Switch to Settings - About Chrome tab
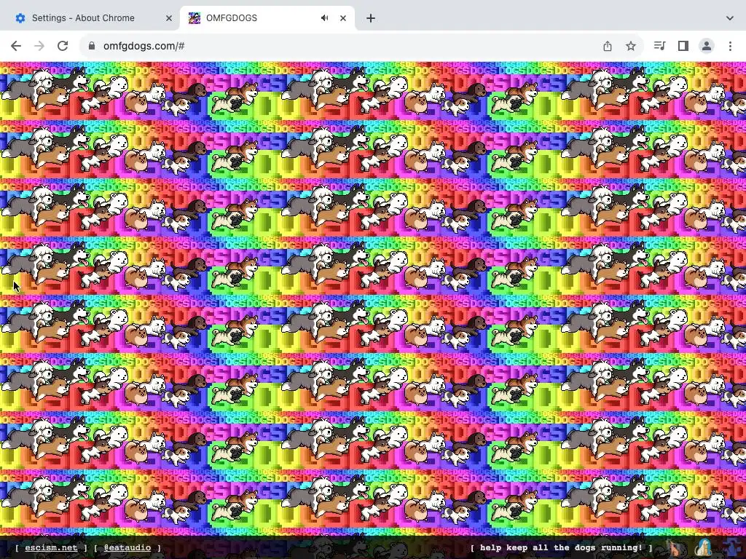746x559 pixels. click(x=89, y=18)
